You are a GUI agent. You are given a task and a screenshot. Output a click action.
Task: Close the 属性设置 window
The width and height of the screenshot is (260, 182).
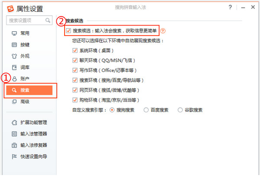point(253,7)
